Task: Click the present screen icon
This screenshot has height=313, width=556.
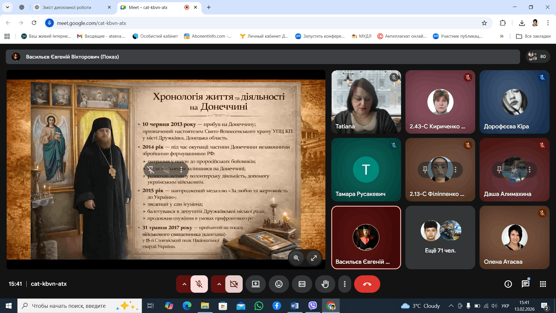Action: coord(255,284)
